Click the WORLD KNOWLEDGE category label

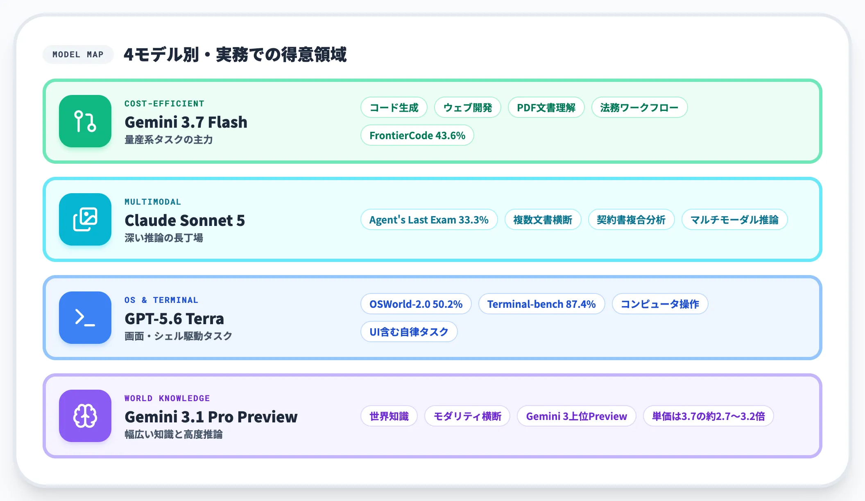click(167, 398)
